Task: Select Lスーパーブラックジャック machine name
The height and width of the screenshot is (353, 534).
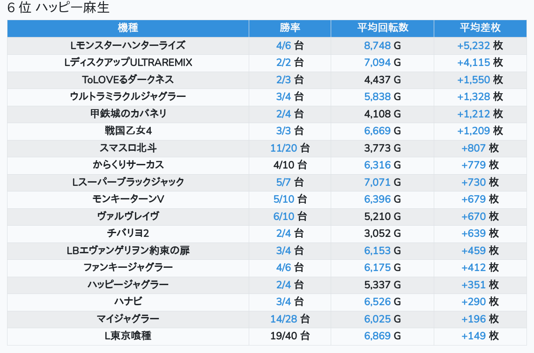Action: point(128,182)
